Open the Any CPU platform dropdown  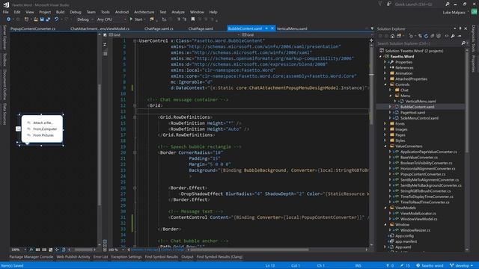(112, 19)
